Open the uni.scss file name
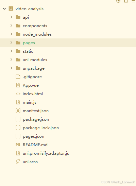Screen dimensions: 136x186 [30, 162]
